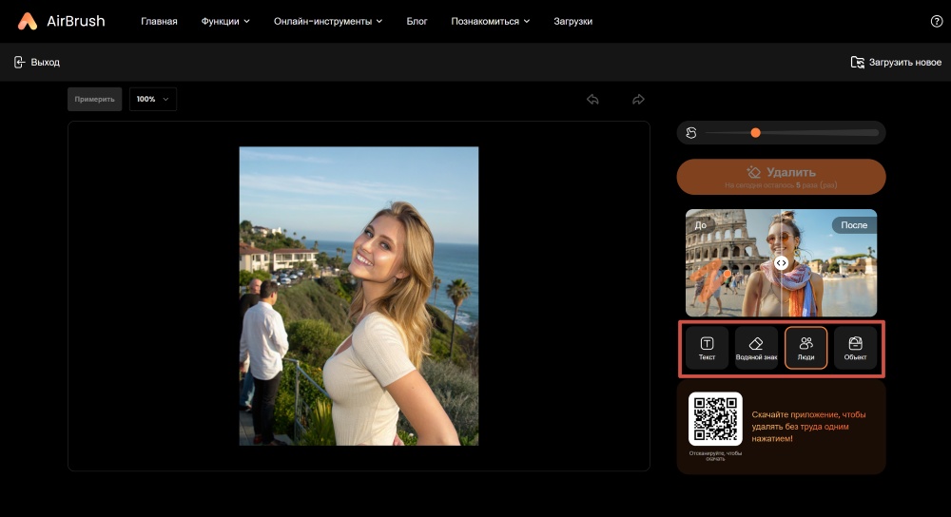951x517 pixels.
Task: Select the Объект removal mode
Action: (x=855, y=348)
